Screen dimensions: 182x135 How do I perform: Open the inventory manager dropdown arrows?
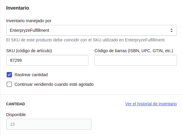171,30
